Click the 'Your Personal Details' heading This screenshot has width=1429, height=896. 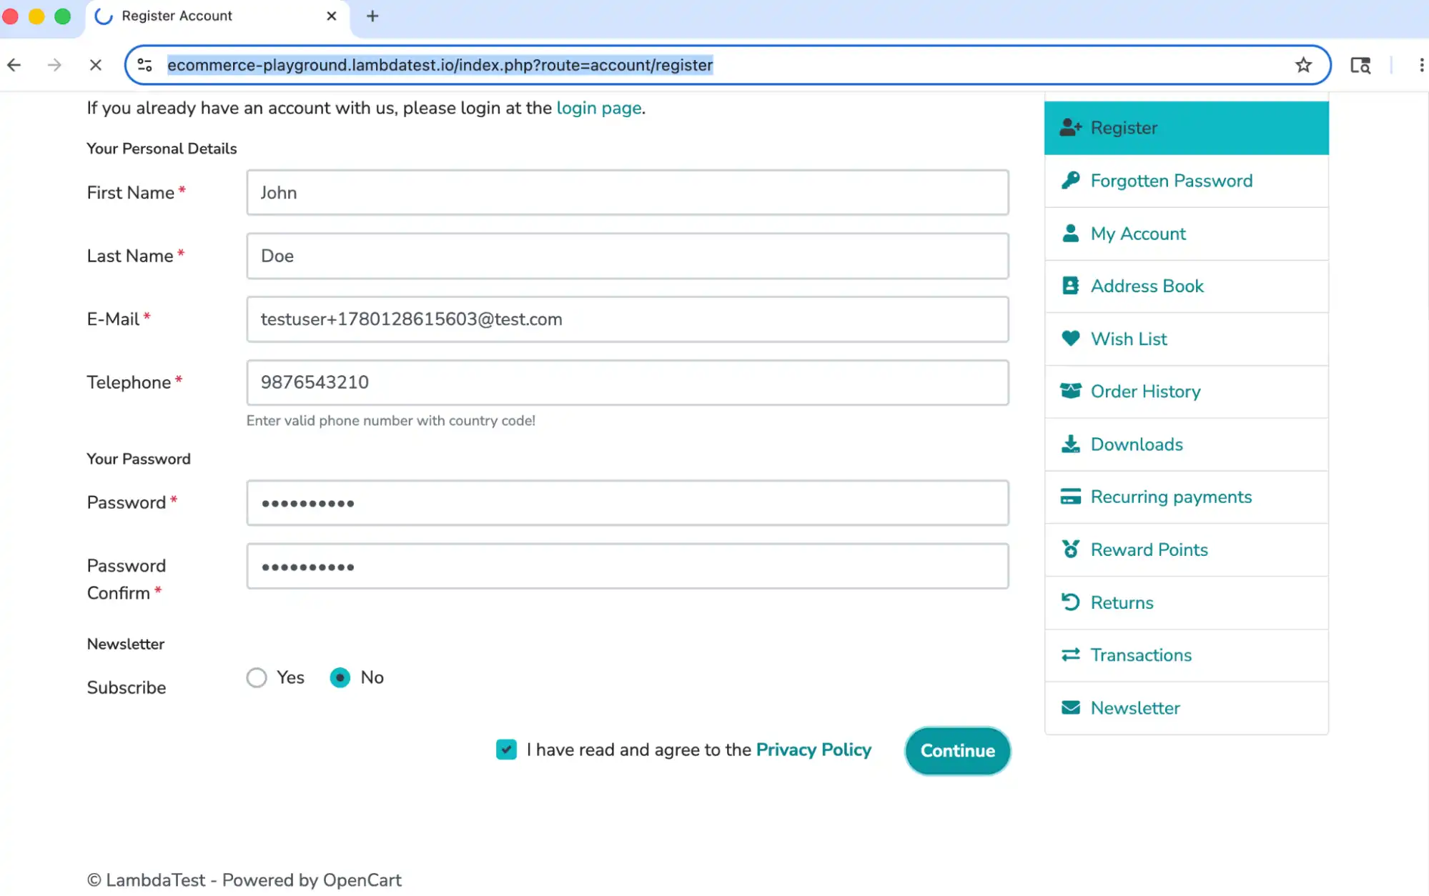pos(162,149)
